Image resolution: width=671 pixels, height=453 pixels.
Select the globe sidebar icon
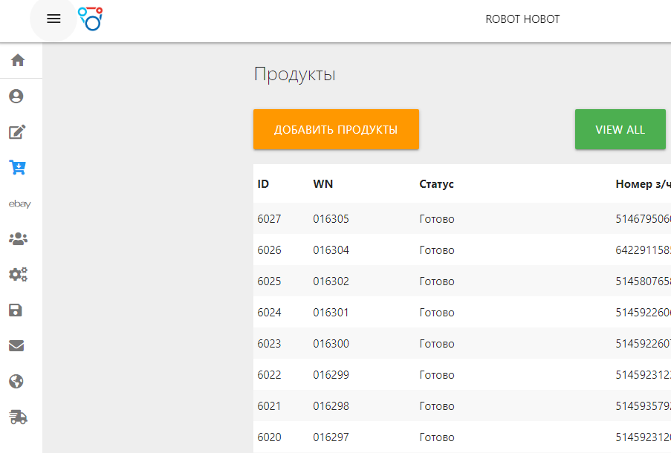17,381
